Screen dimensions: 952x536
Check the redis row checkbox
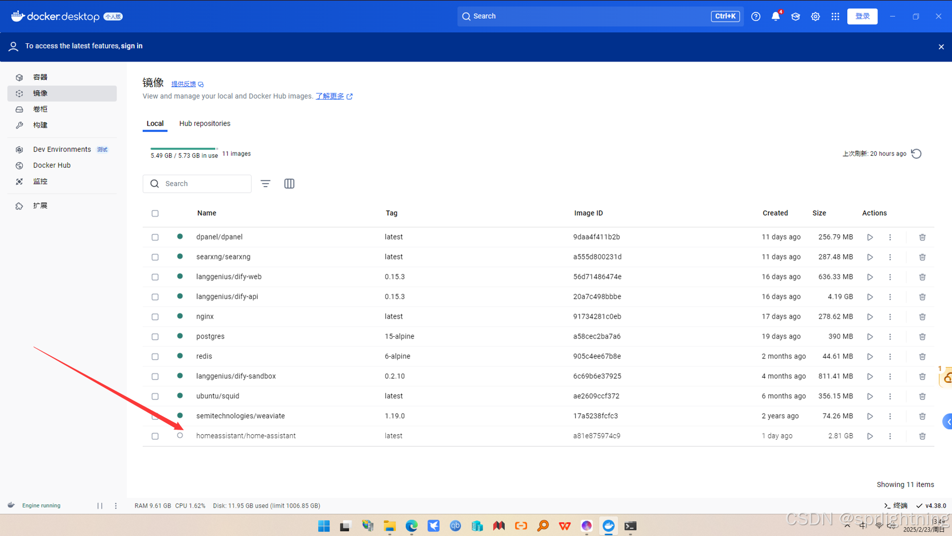(x=155, y=357)
